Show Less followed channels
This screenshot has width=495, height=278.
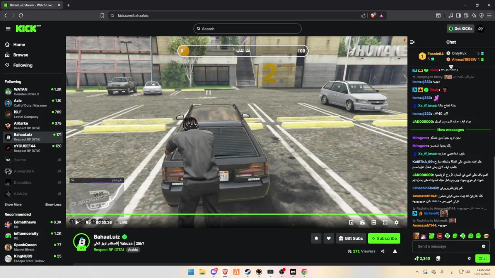[x=53, y=205]
